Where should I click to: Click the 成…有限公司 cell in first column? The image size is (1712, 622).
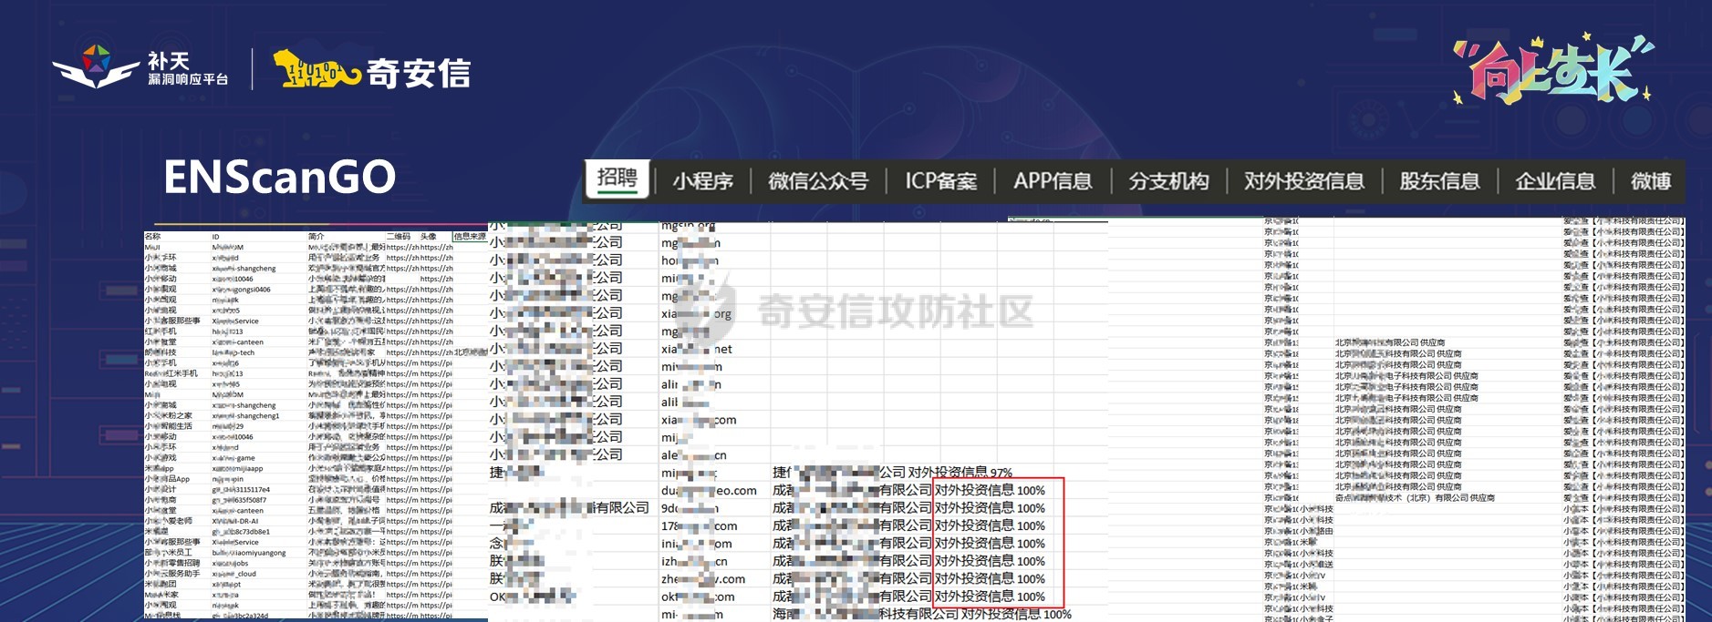coord(569,507)
